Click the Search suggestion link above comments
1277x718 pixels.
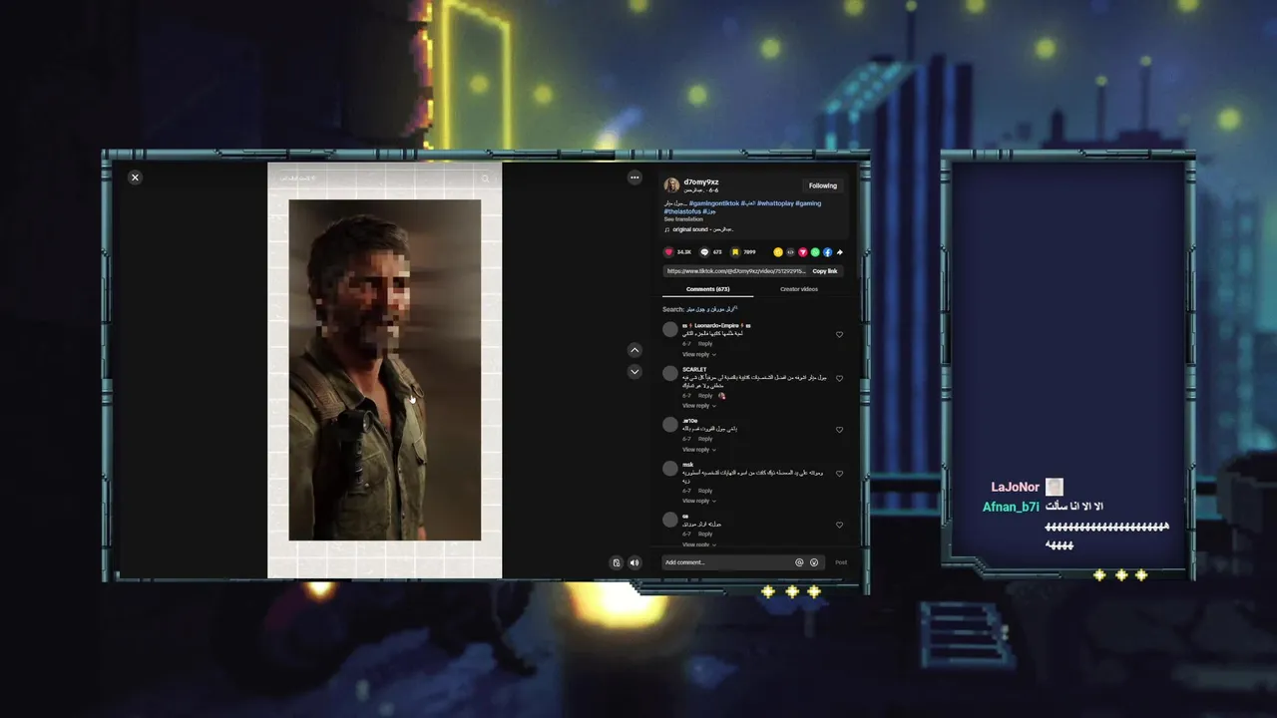coord(709,309)
